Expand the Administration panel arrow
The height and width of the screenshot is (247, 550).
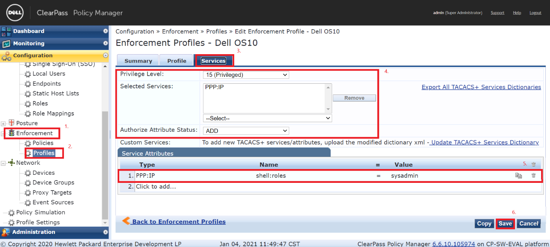[105, 232]
